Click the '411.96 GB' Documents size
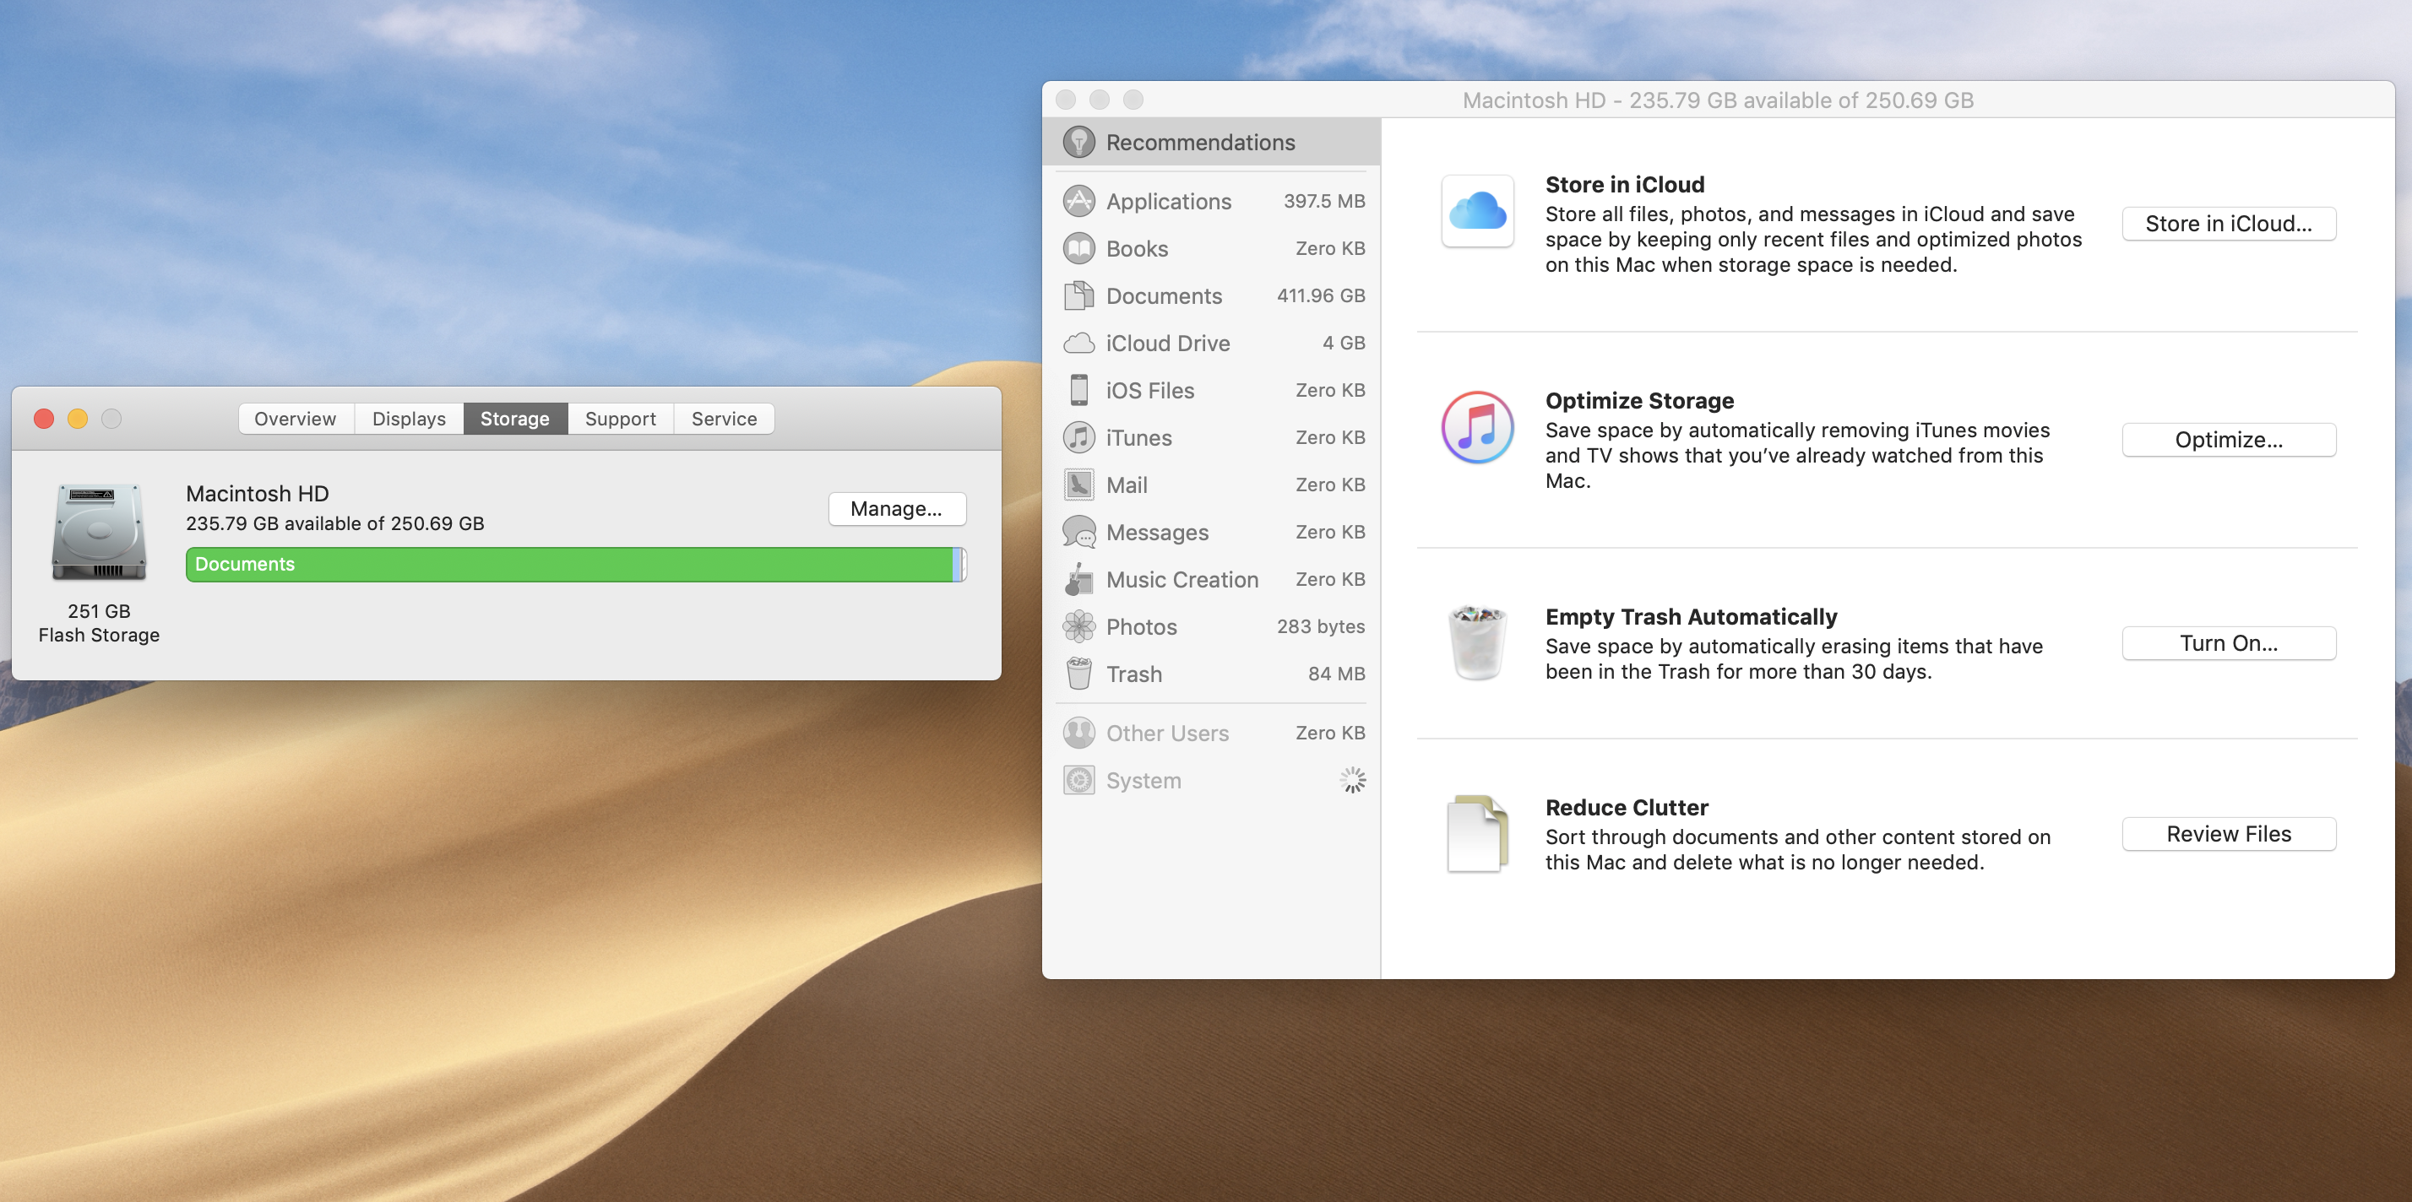Image resolution: width=2412 pixels, height=1202 pixels. 1320,295
